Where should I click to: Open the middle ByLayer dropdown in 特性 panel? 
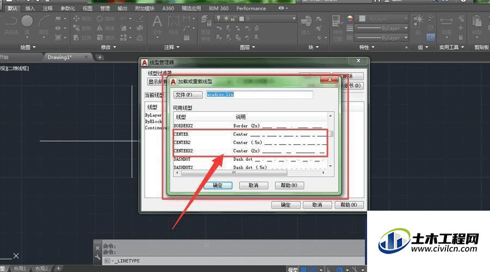(406, 28)
